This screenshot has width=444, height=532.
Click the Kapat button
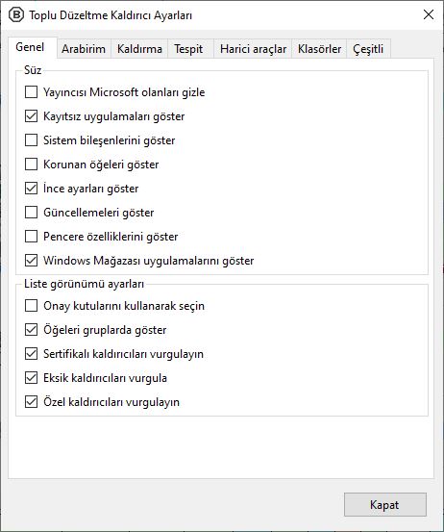pos(385,504)
